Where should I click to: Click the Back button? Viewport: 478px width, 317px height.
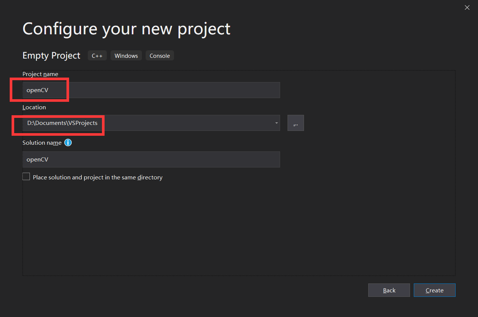click(x=389, y=290)
